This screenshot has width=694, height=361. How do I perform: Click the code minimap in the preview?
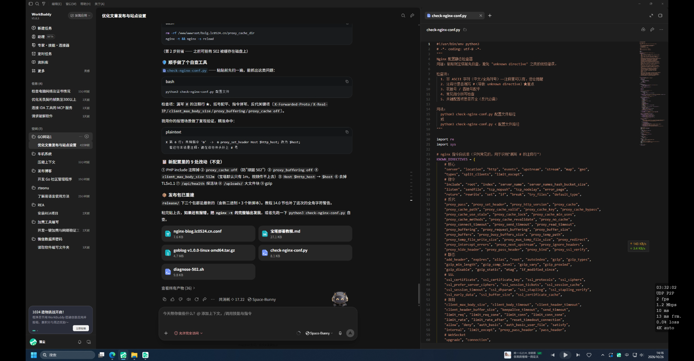(x=652, y=94)
